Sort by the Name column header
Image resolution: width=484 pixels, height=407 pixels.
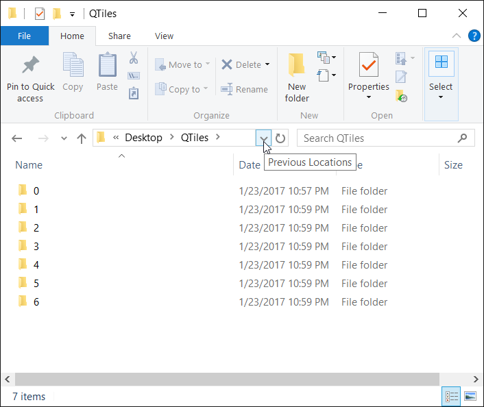(29, 164)
